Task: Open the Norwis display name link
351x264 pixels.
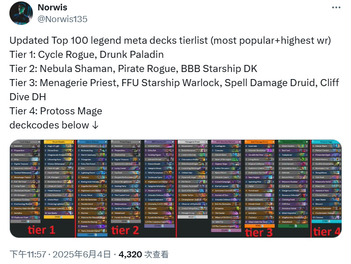Action: click(x=52, y=8)
